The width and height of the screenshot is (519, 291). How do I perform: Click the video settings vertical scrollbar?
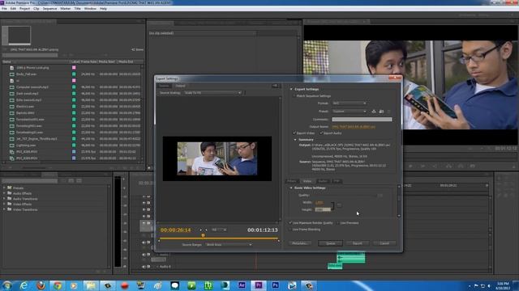pyautogui.click(x=399, y=200)
